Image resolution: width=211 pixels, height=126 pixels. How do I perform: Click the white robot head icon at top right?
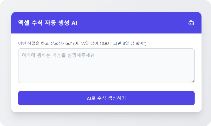tap(191, 23)
